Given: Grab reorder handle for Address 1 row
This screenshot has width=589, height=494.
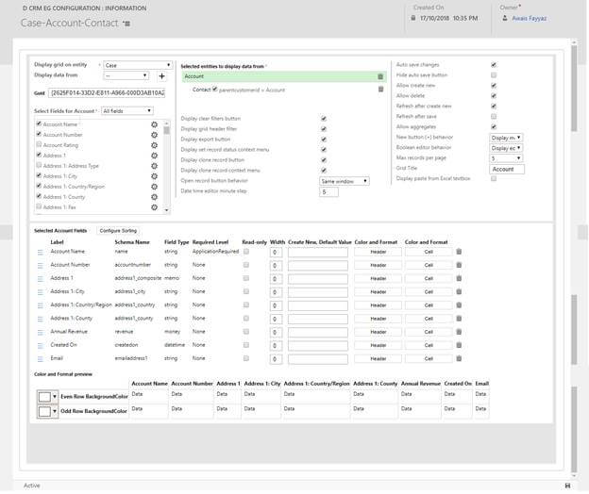Looking at the screenshot, I should (41, 279).
